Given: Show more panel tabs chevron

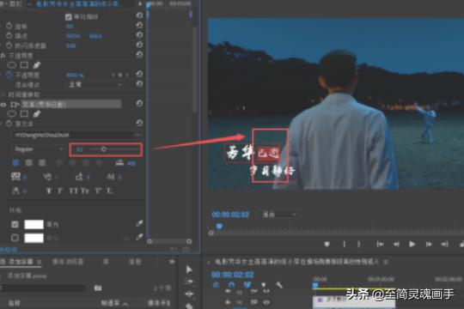Looking at the screenshot, I should tap(172, 262).
